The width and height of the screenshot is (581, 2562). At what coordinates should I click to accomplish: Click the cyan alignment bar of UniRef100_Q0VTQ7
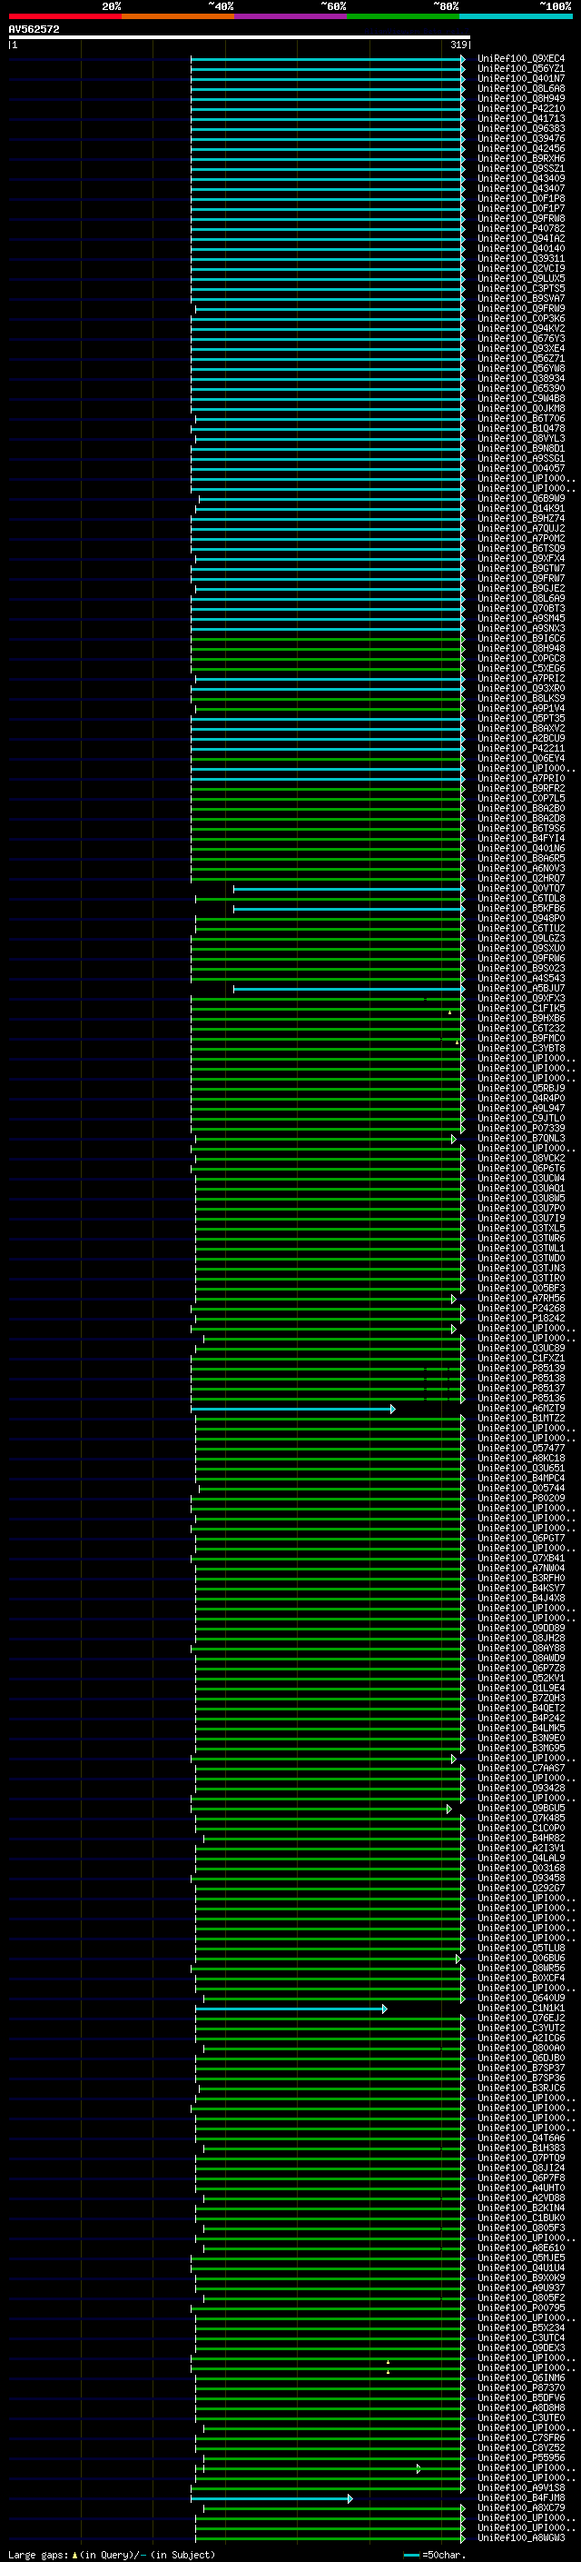(349, 888)
